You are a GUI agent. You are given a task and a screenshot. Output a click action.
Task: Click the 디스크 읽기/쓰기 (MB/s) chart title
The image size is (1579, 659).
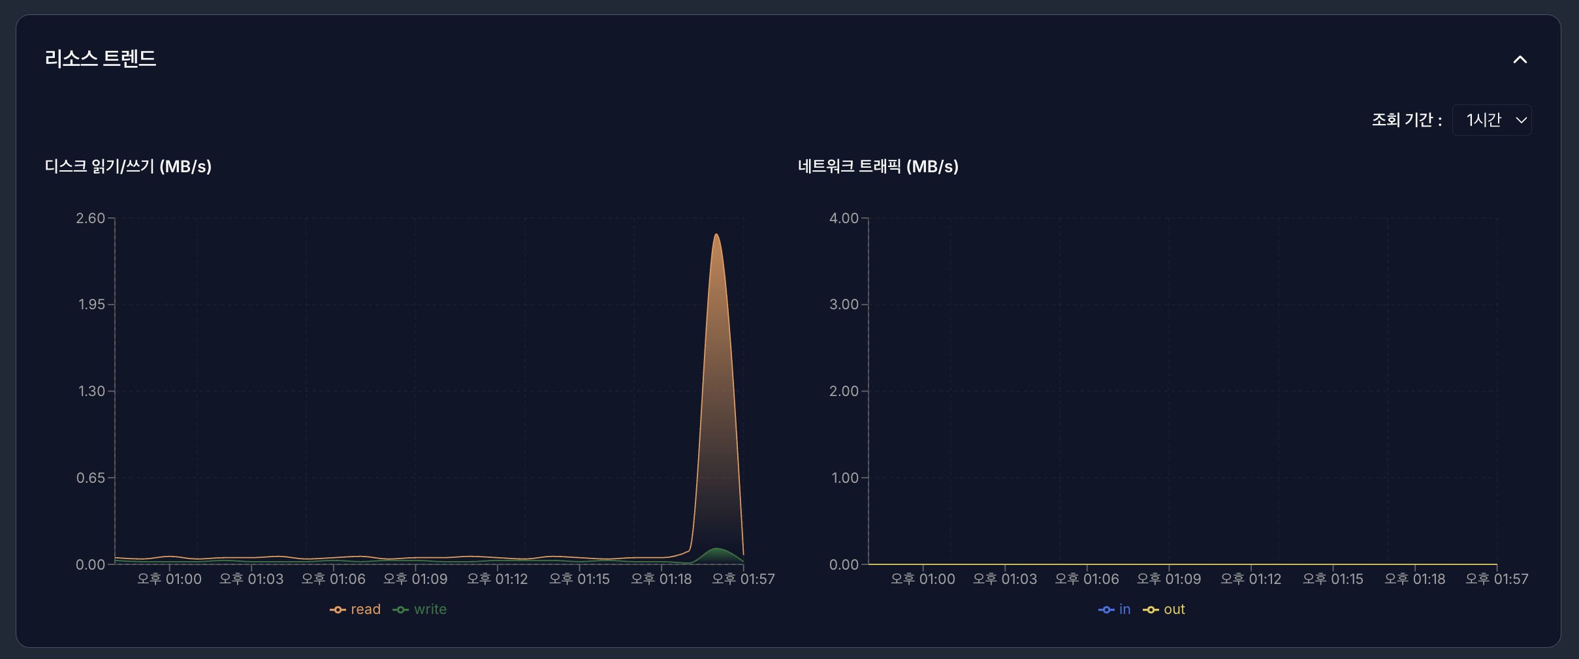coord(128,166)
